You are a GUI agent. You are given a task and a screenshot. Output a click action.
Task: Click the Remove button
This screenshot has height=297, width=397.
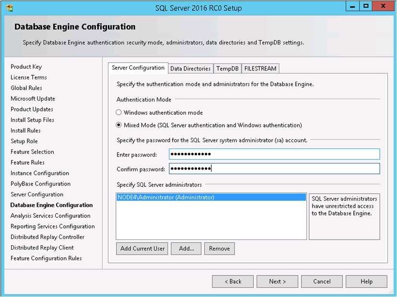pyautogui.click(x=220, y=249)
